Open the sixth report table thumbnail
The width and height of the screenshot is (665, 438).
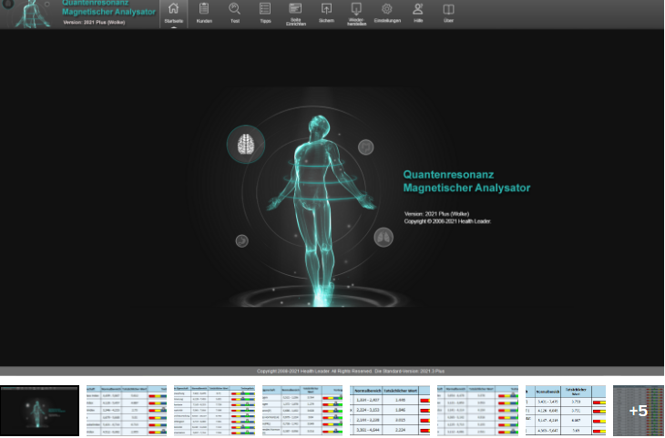tap(477, 411)
